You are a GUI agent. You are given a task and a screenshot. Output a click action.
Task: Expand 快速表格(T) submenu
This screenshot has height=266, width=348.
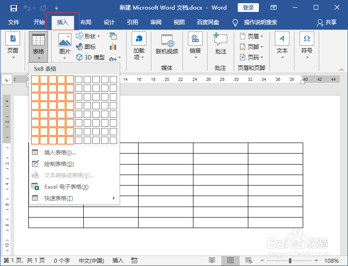pyautogui.click(x=75, y=198)
